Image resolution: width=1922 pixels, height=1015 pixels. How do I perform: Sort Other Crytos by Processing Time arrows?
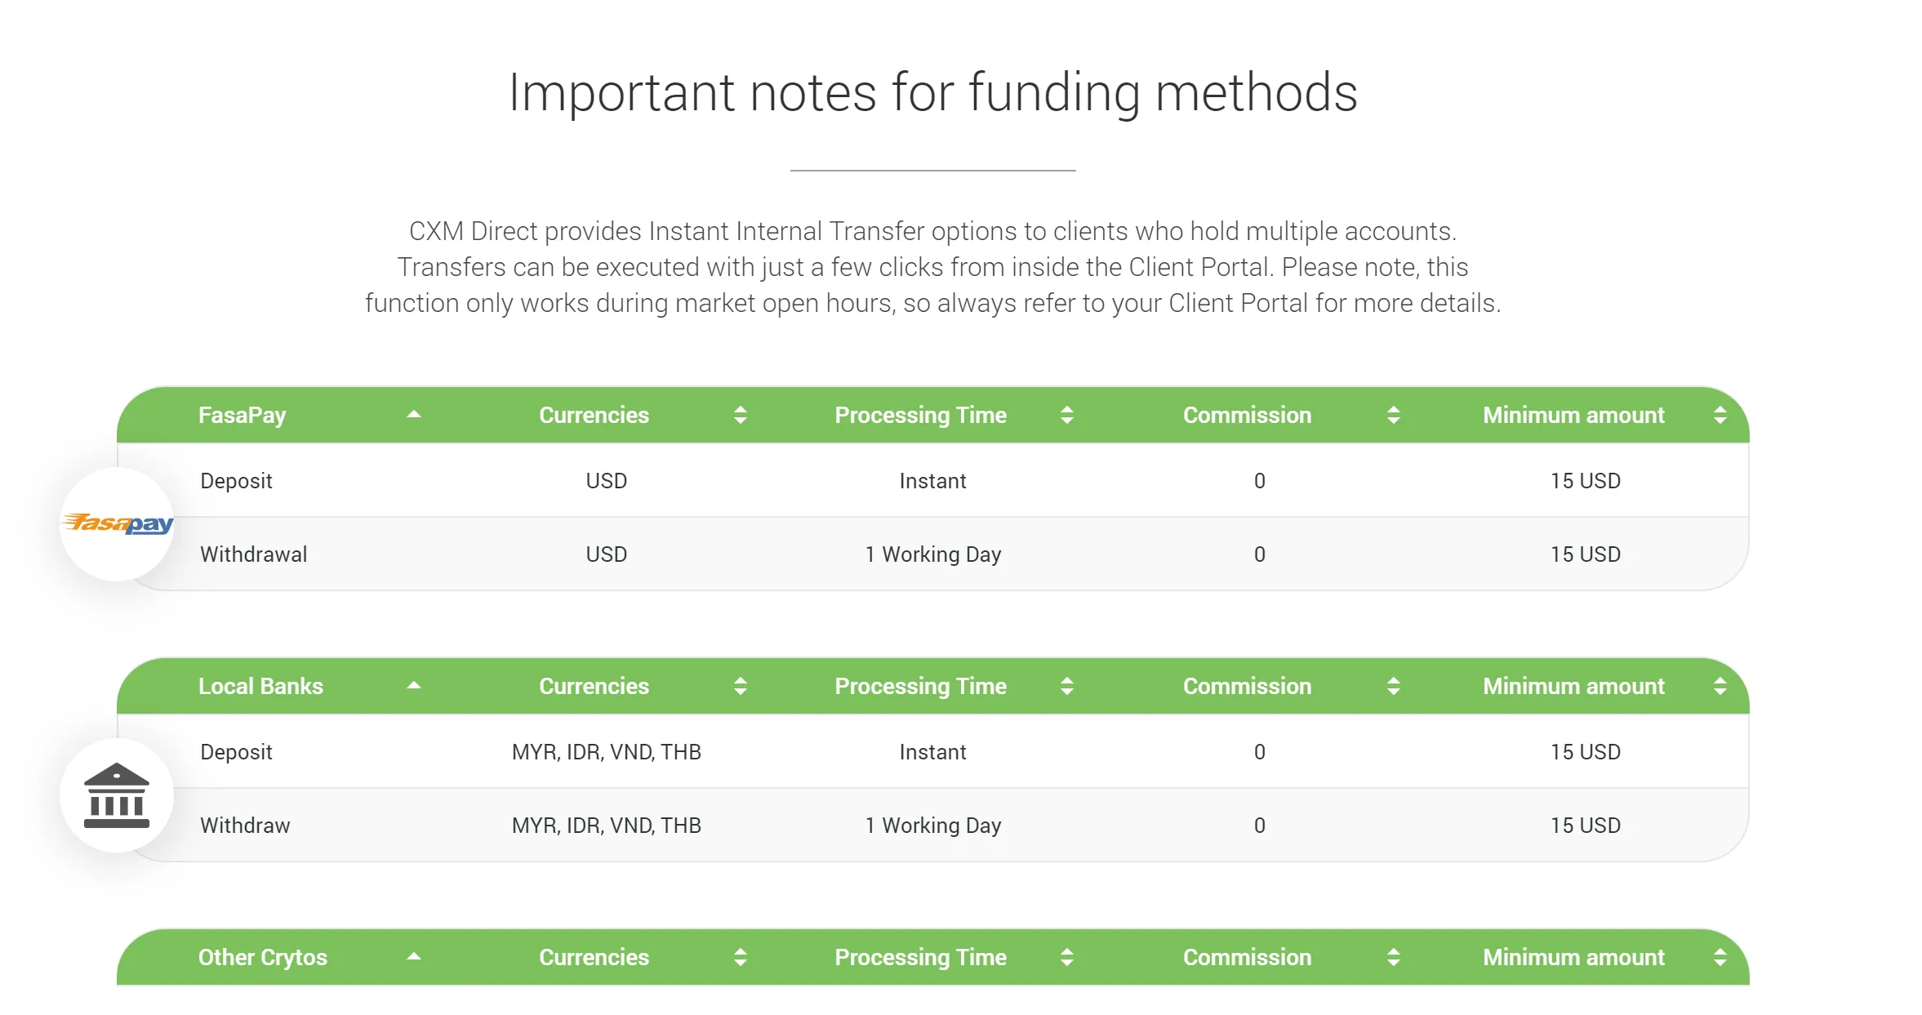(x=1067, y=957)
